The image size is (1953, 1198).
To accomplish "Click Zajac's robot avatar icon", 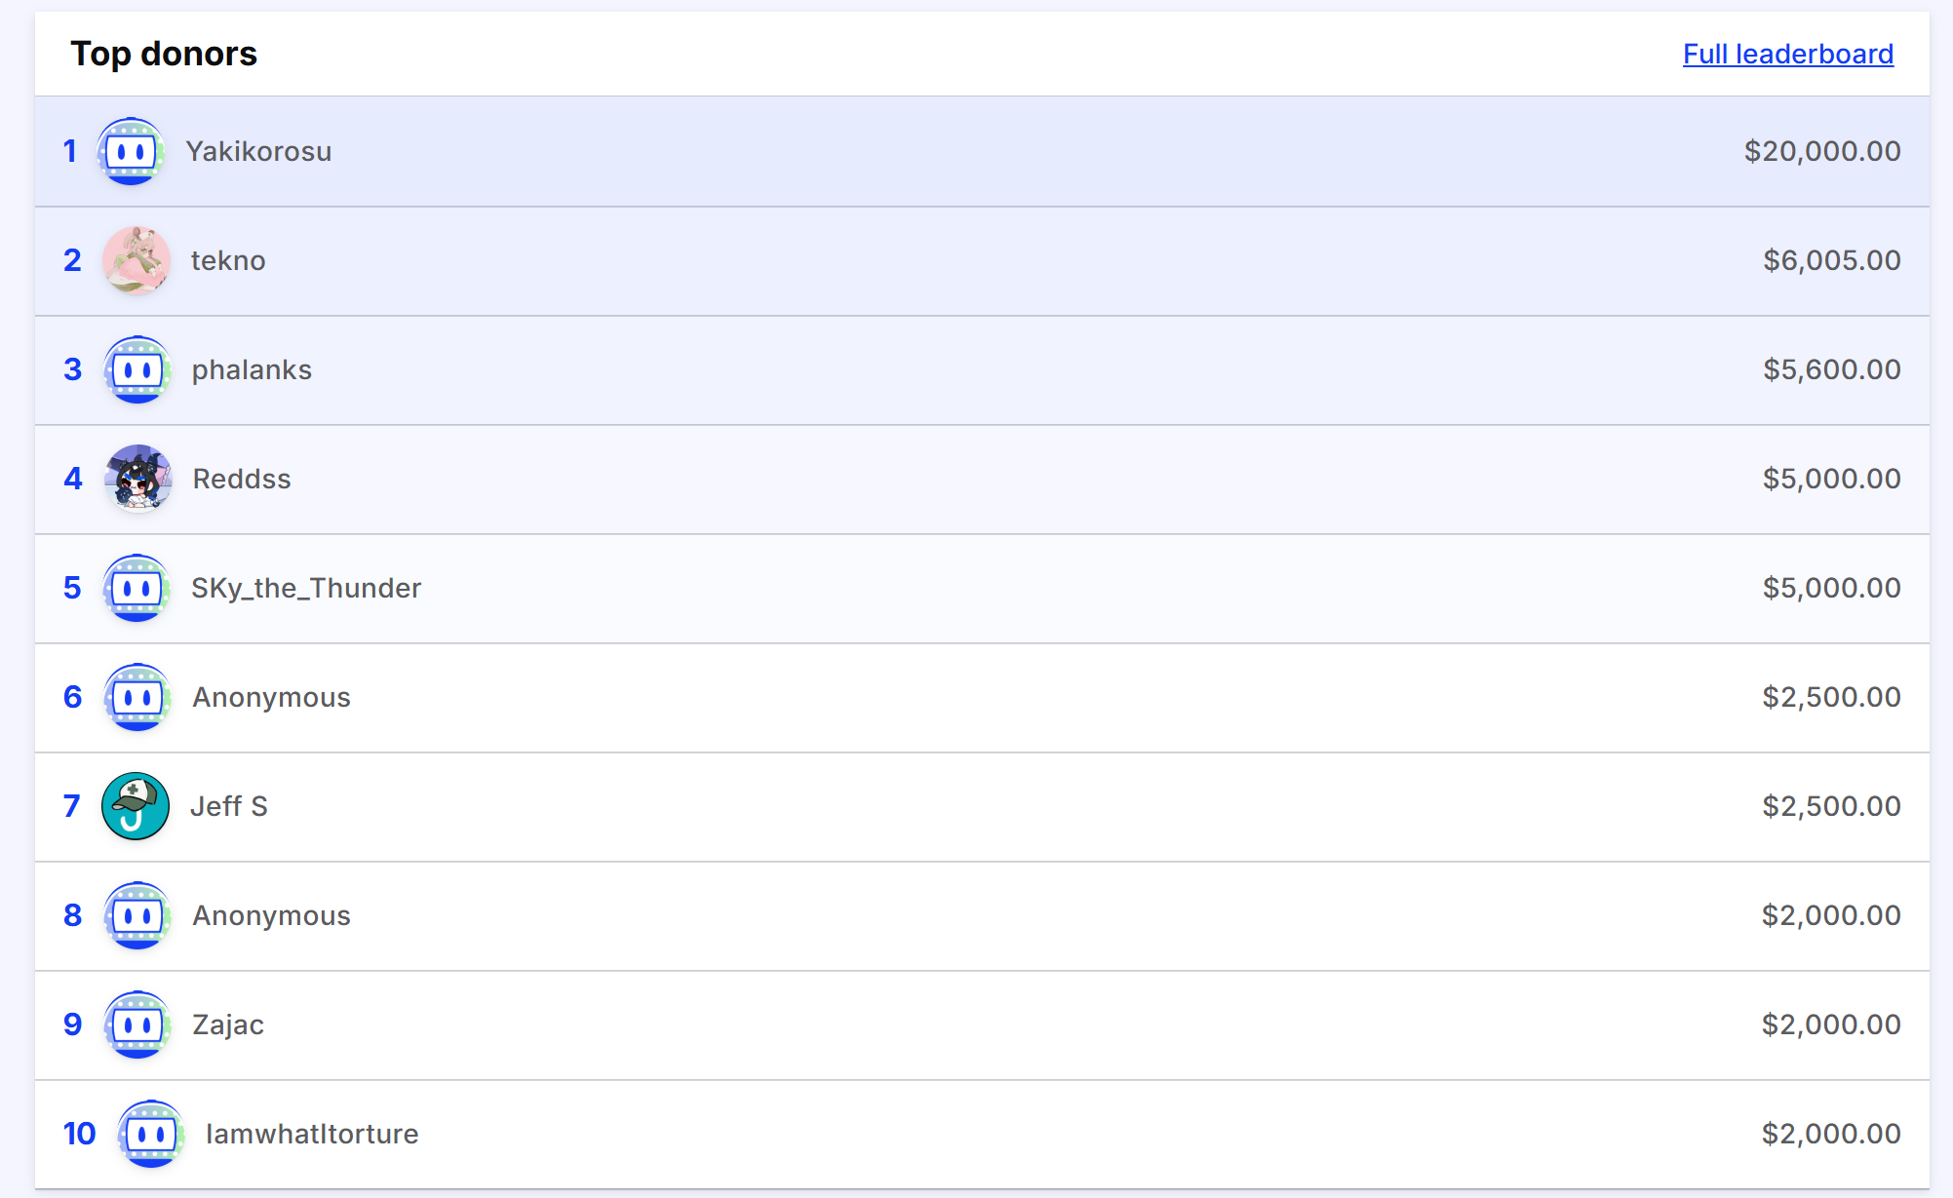I will [137, 1024].
